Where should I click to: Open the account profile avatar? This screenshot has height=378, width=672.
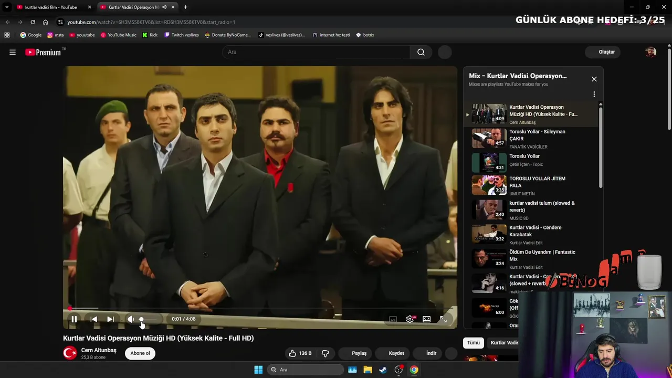(650, 52)
